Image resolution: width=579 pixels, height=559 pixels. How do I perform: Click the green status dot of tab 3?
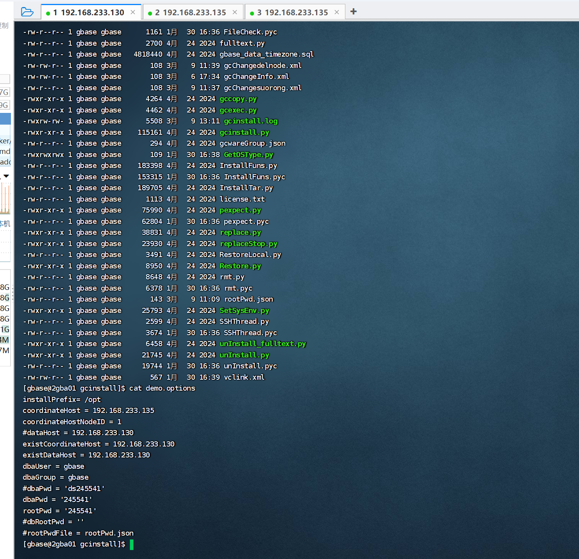pos(252,13)
